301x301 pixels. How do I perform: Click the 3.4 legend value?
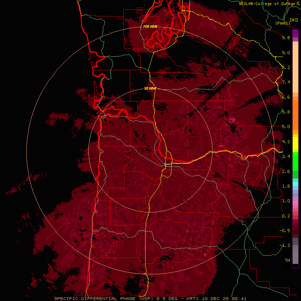coord(286,157)
